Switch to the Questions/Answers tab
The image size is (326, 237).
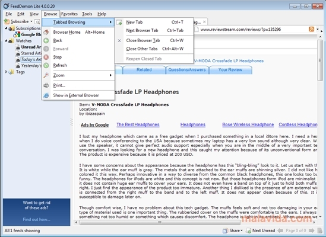pyautogui.click(x=187, y=70)
